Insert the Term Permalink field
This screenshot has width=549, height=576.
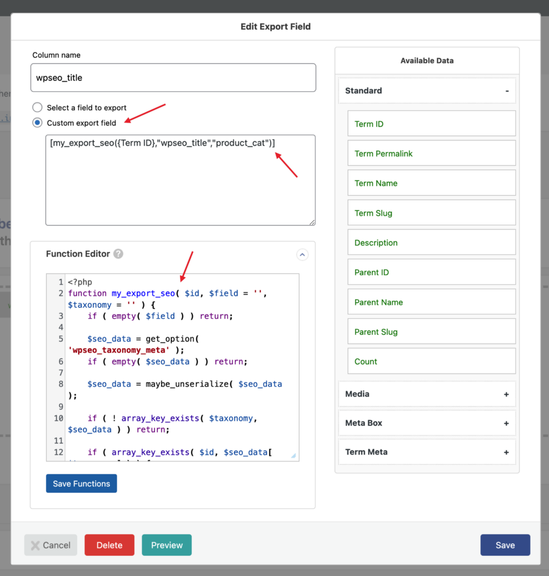click(x=431, y=153)
